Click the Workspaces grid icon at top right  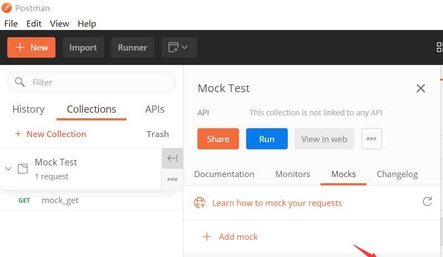pos(439,48)
